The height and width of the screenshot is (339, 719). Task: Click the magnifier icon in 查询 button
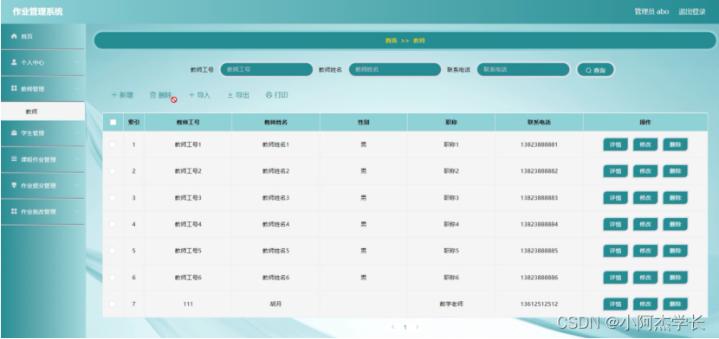pos(588,70)
